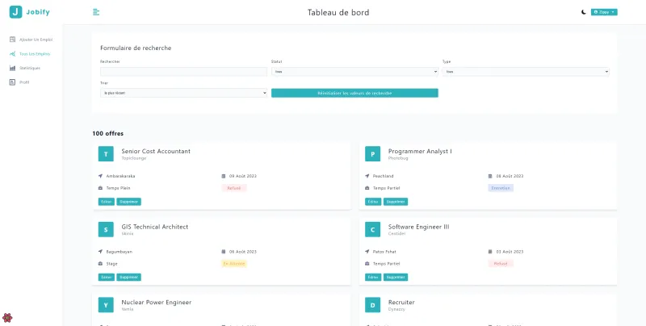Click the Profil icon in the sidebar
646x326 pixels.
tap(12, 82)
